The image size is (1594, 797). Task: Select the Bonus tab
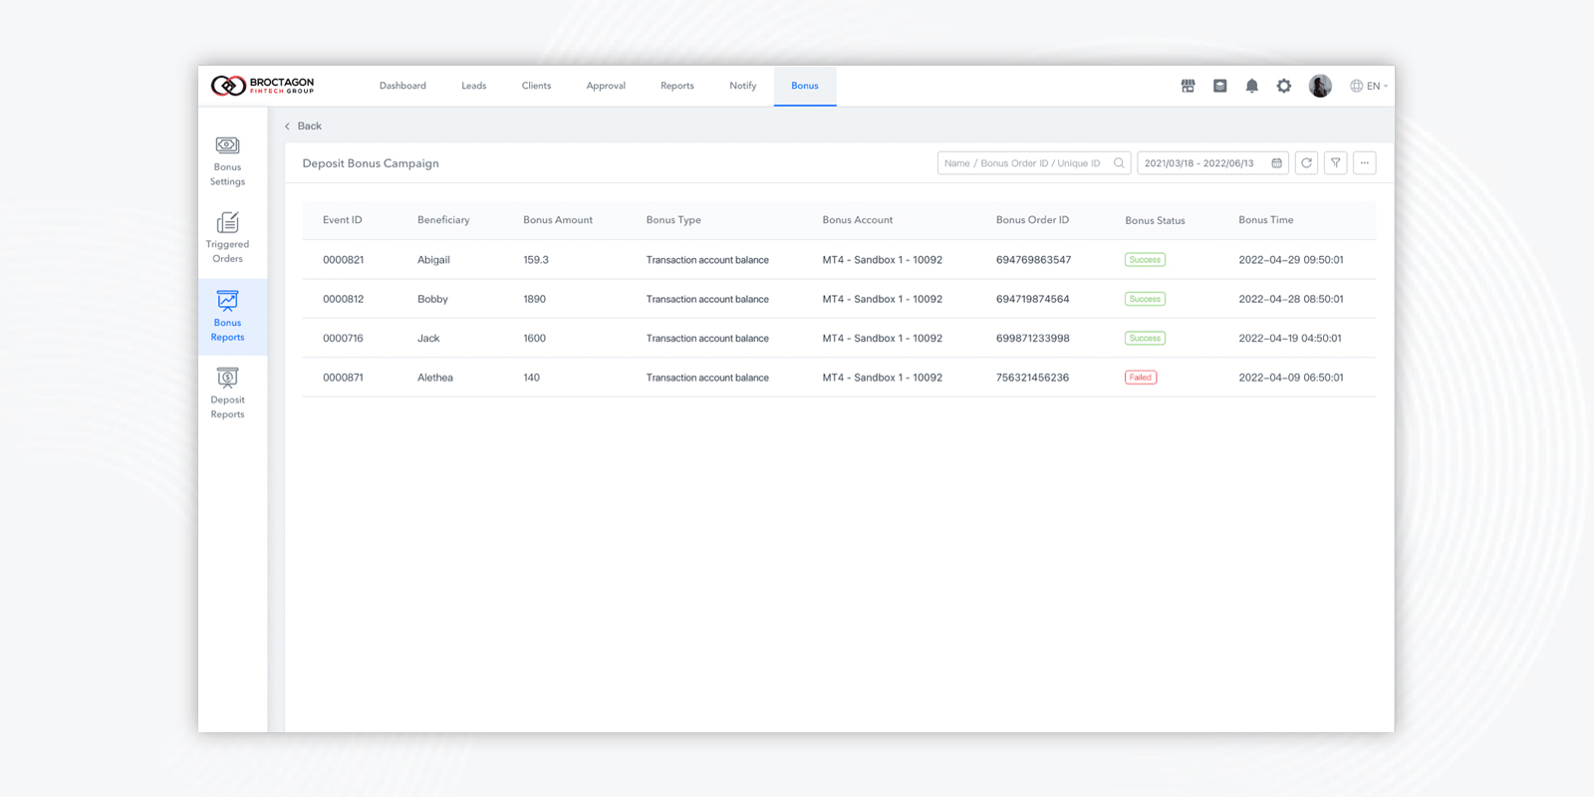(x=805, y=86)
